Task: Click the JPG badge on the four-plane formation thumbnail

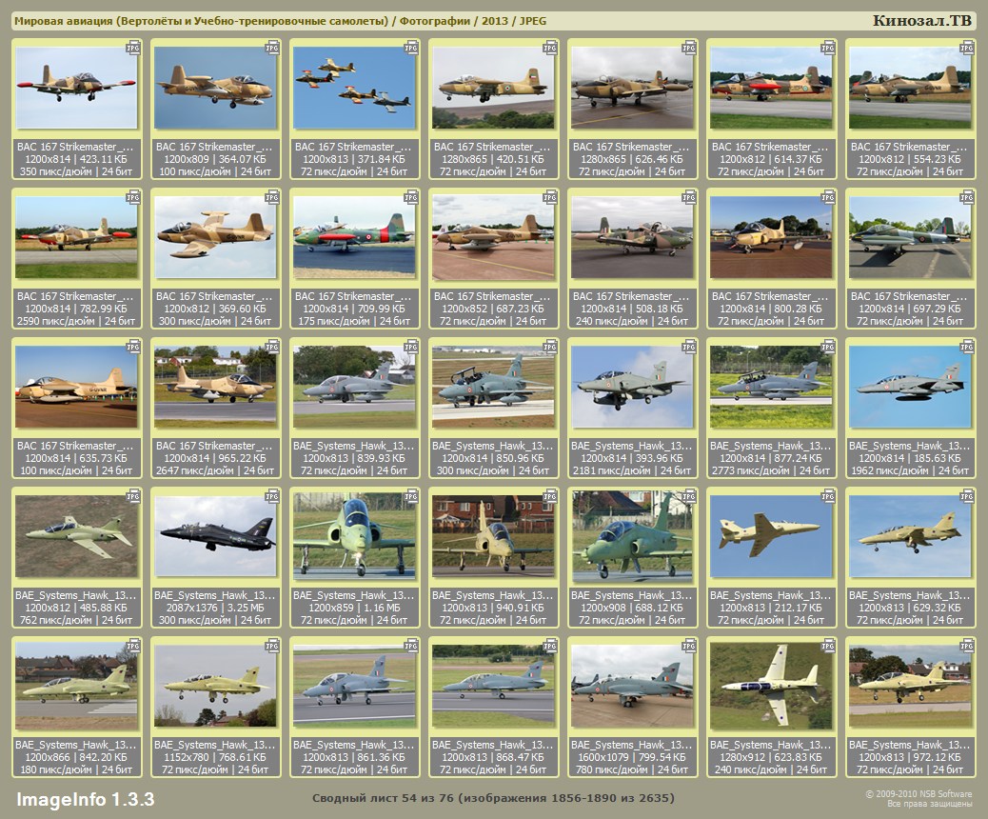Action: [x=411, y=47]
